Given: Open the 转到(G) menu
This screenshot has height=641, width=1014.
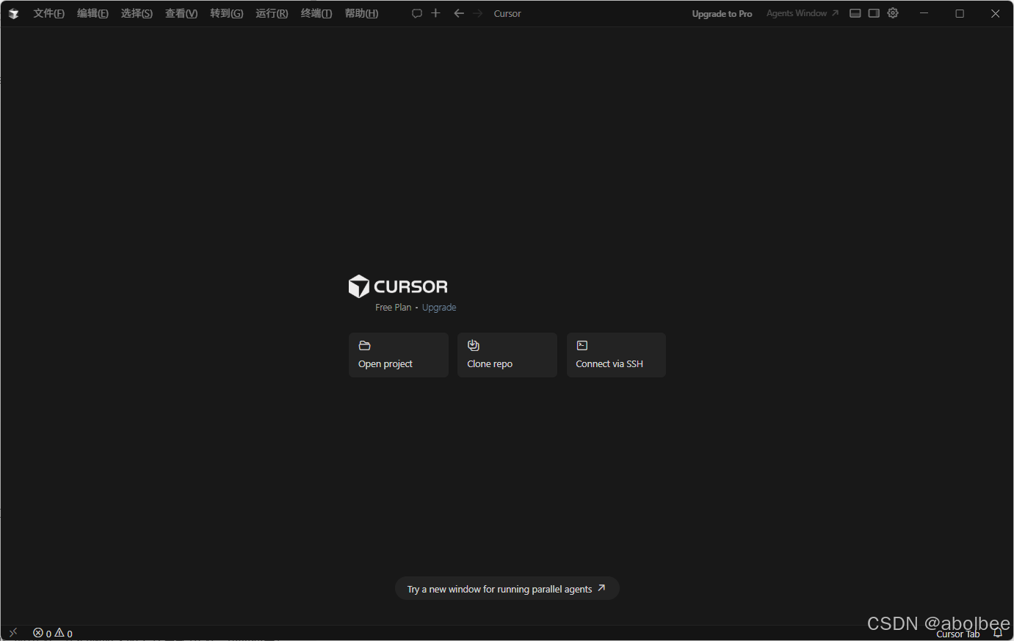Looking at the screenshot, I should [x=226, y=13].
